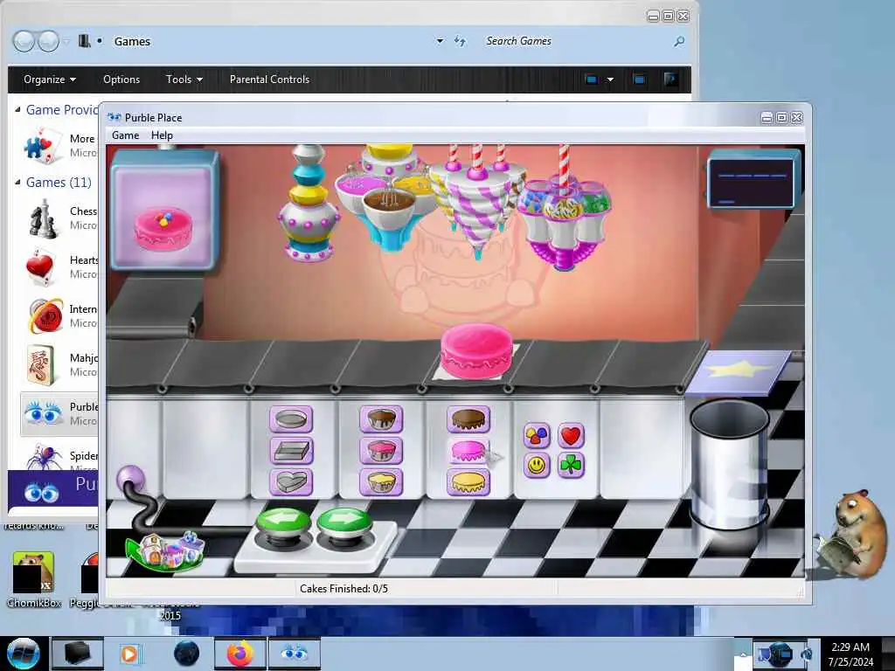The image size is (895, 671).
Task: Add the smiley face decoration
Action: 537,466
